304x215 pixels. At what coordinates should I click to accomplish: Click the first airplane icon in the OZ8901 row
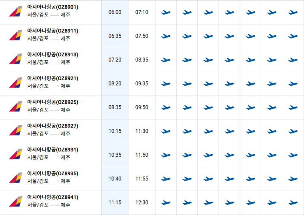[166, 13]
